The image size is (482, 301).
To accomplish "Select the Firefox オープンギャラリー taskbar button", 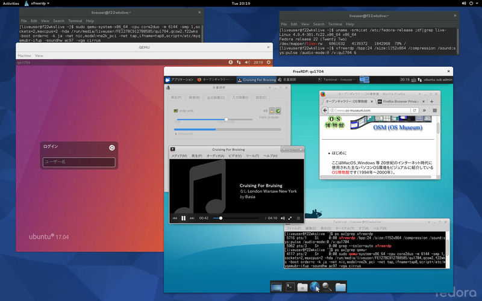I will 216,79.
